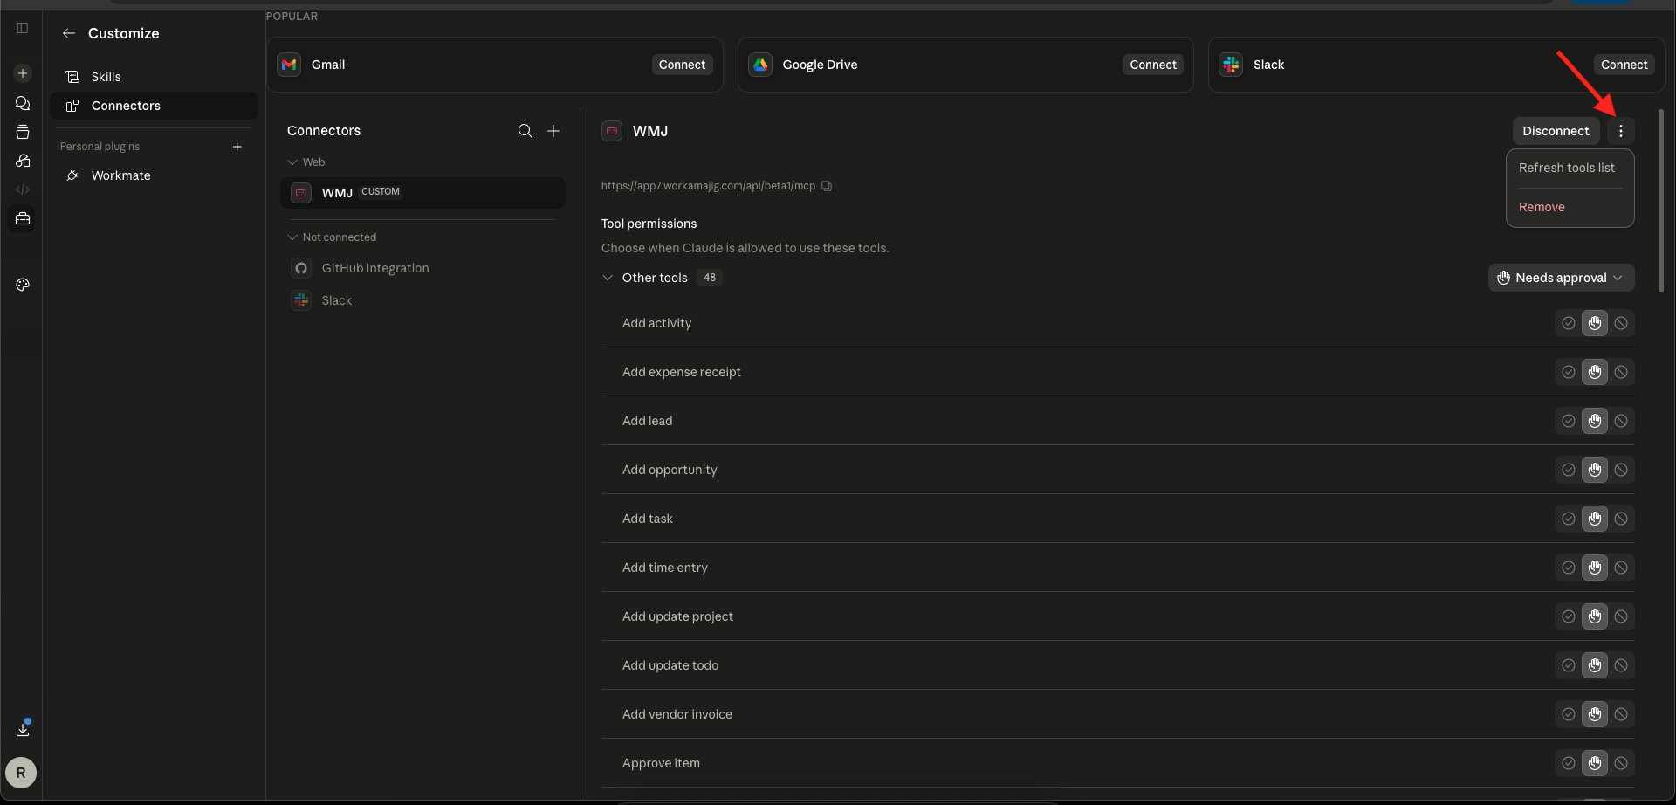Set Add lead to needs approval
Image resolution: width=1676 pixels, height=805 pixels.
pyautogui.click(x=1595, y=421)
